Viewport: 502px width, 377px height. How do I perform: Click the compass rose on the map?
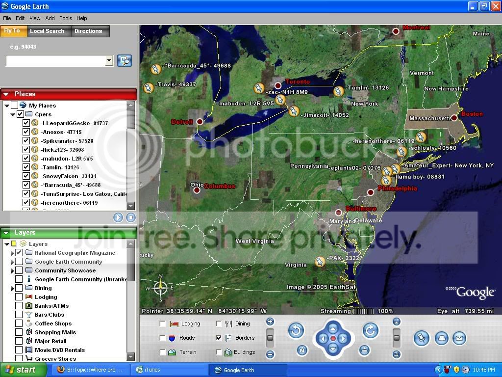(160, 288)
